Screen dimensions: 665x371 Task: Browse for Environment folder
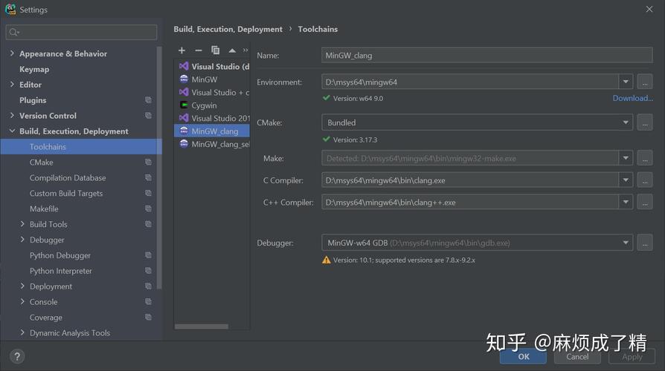point(645,82)
